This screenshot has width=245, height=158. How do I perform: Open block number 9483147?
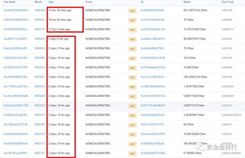point(39,115)
